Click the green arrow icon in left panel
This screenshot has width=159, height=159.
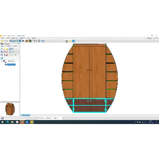coord(16,55)
